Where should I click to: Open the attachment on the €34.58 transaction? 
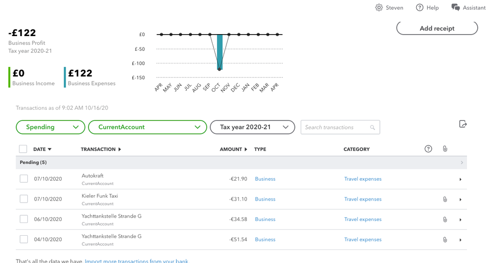[x=445, y=220]
